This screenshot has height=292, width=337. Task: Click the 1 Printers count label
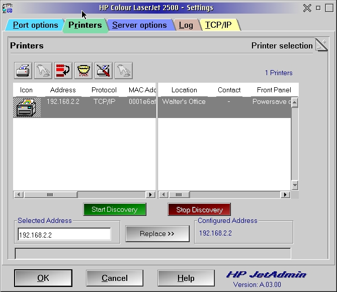(x=279, y=73)
